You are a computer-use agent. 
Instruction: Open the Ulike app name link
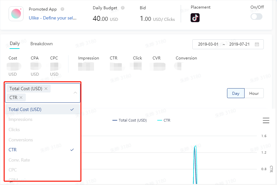click(53, 18)
